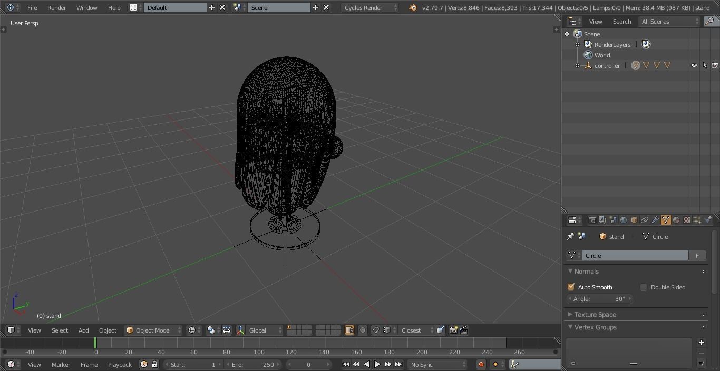Expand the controller tree item
The width and height of the screenshot is (720, 371).
pyautogui.click(x=577, y=65)
